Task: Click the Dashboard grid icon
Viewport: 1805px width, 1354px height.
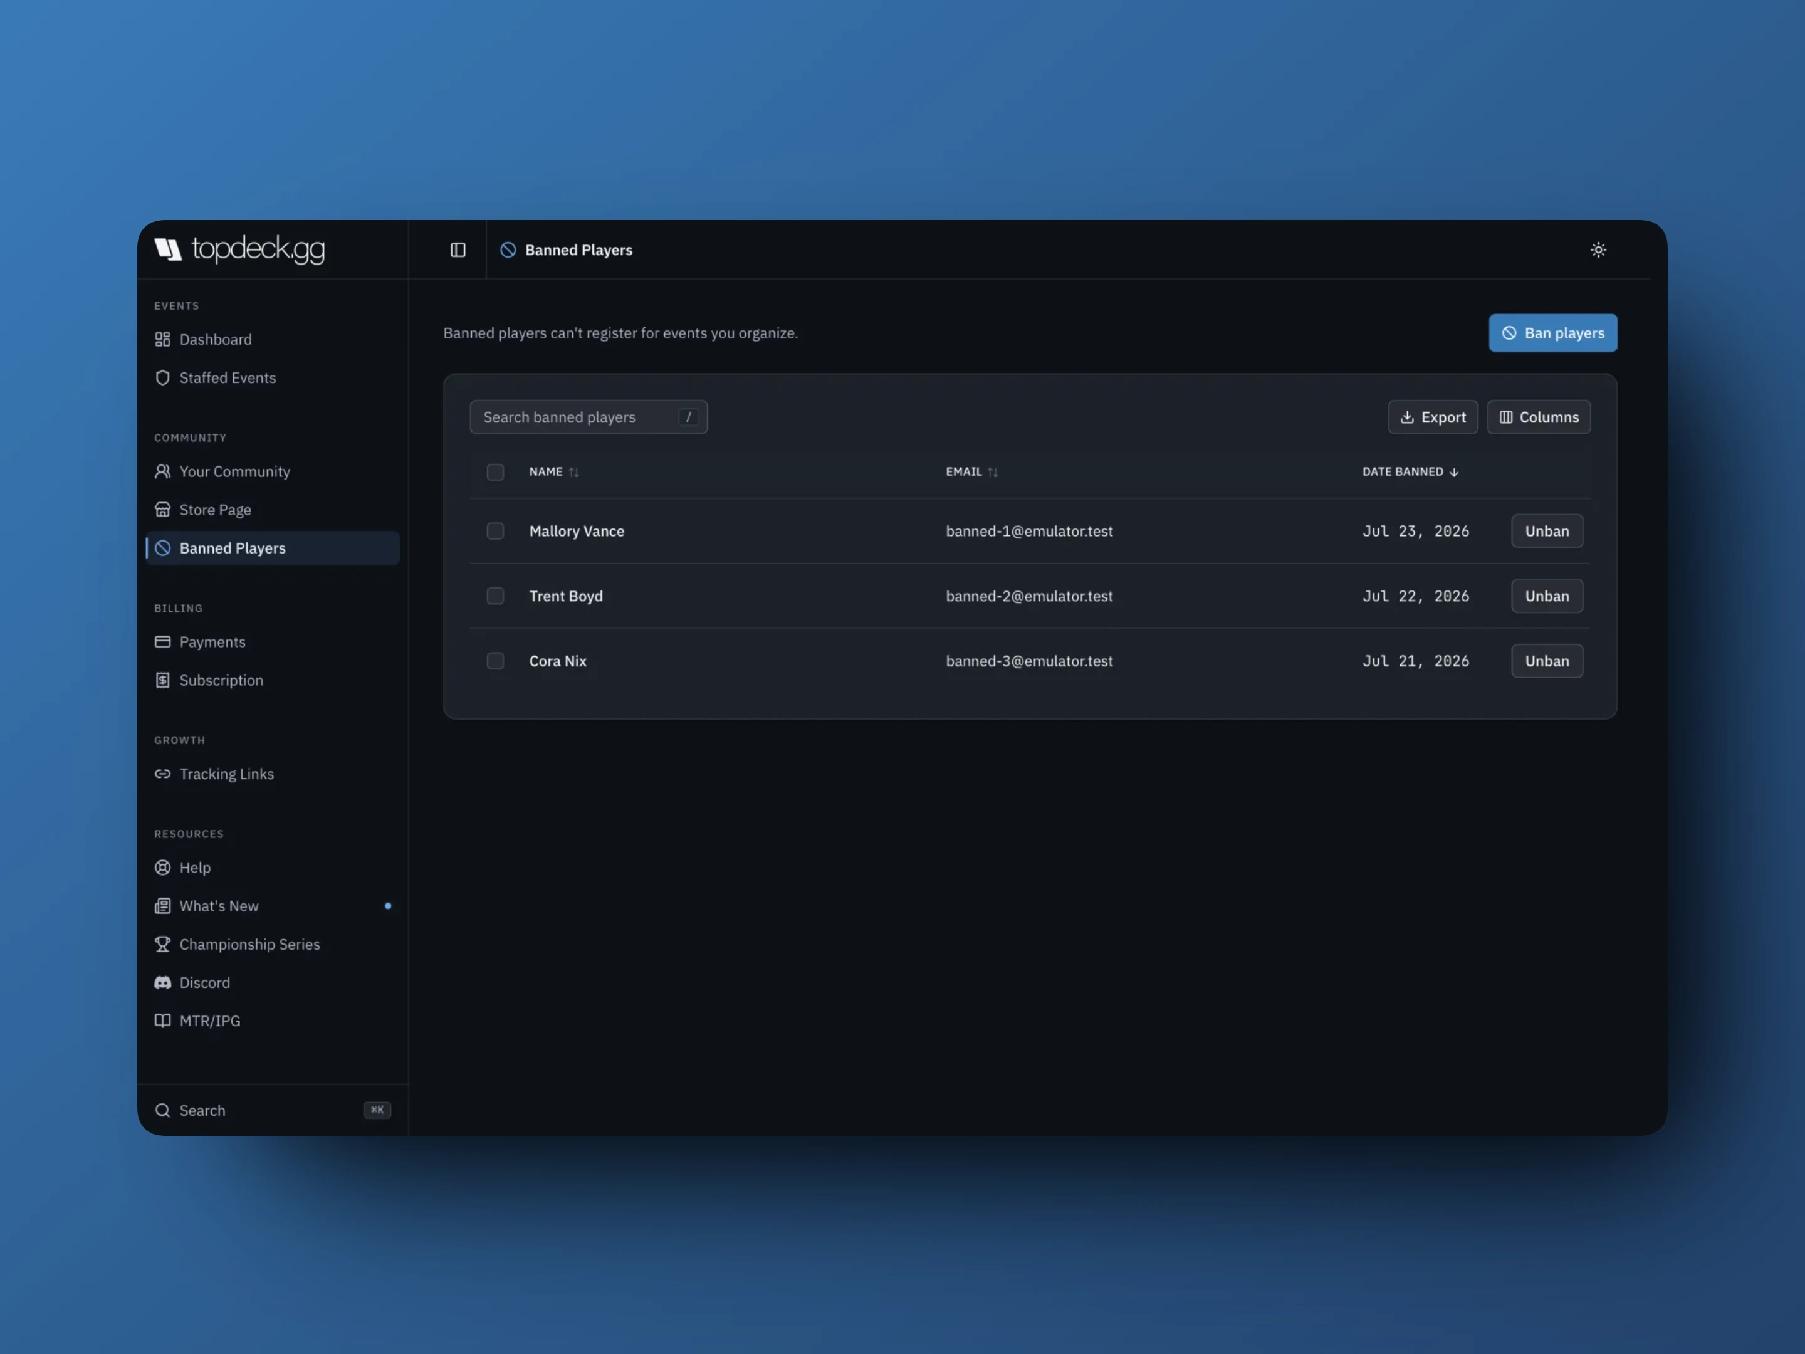Action: pyautogui.click(x=162, y=338)
